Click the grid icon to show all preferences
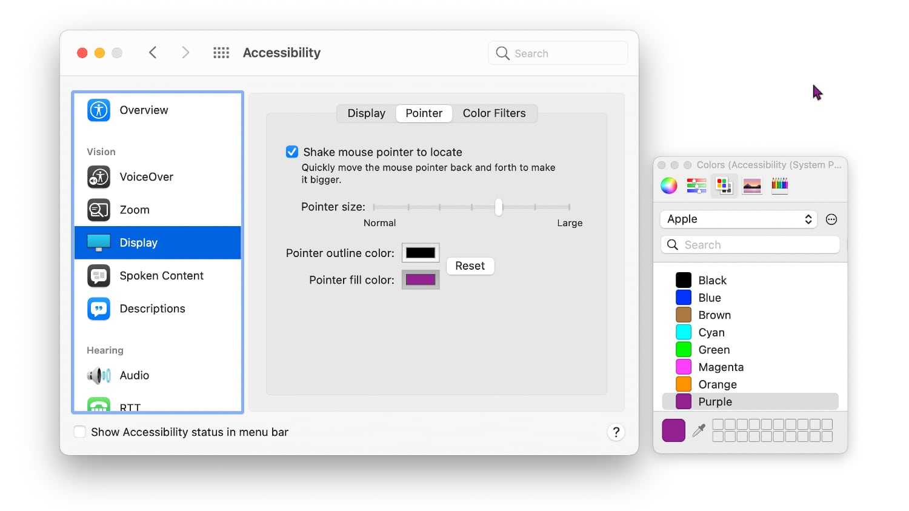This screenshot has width=909, height=511. click(x=221, y=52)
